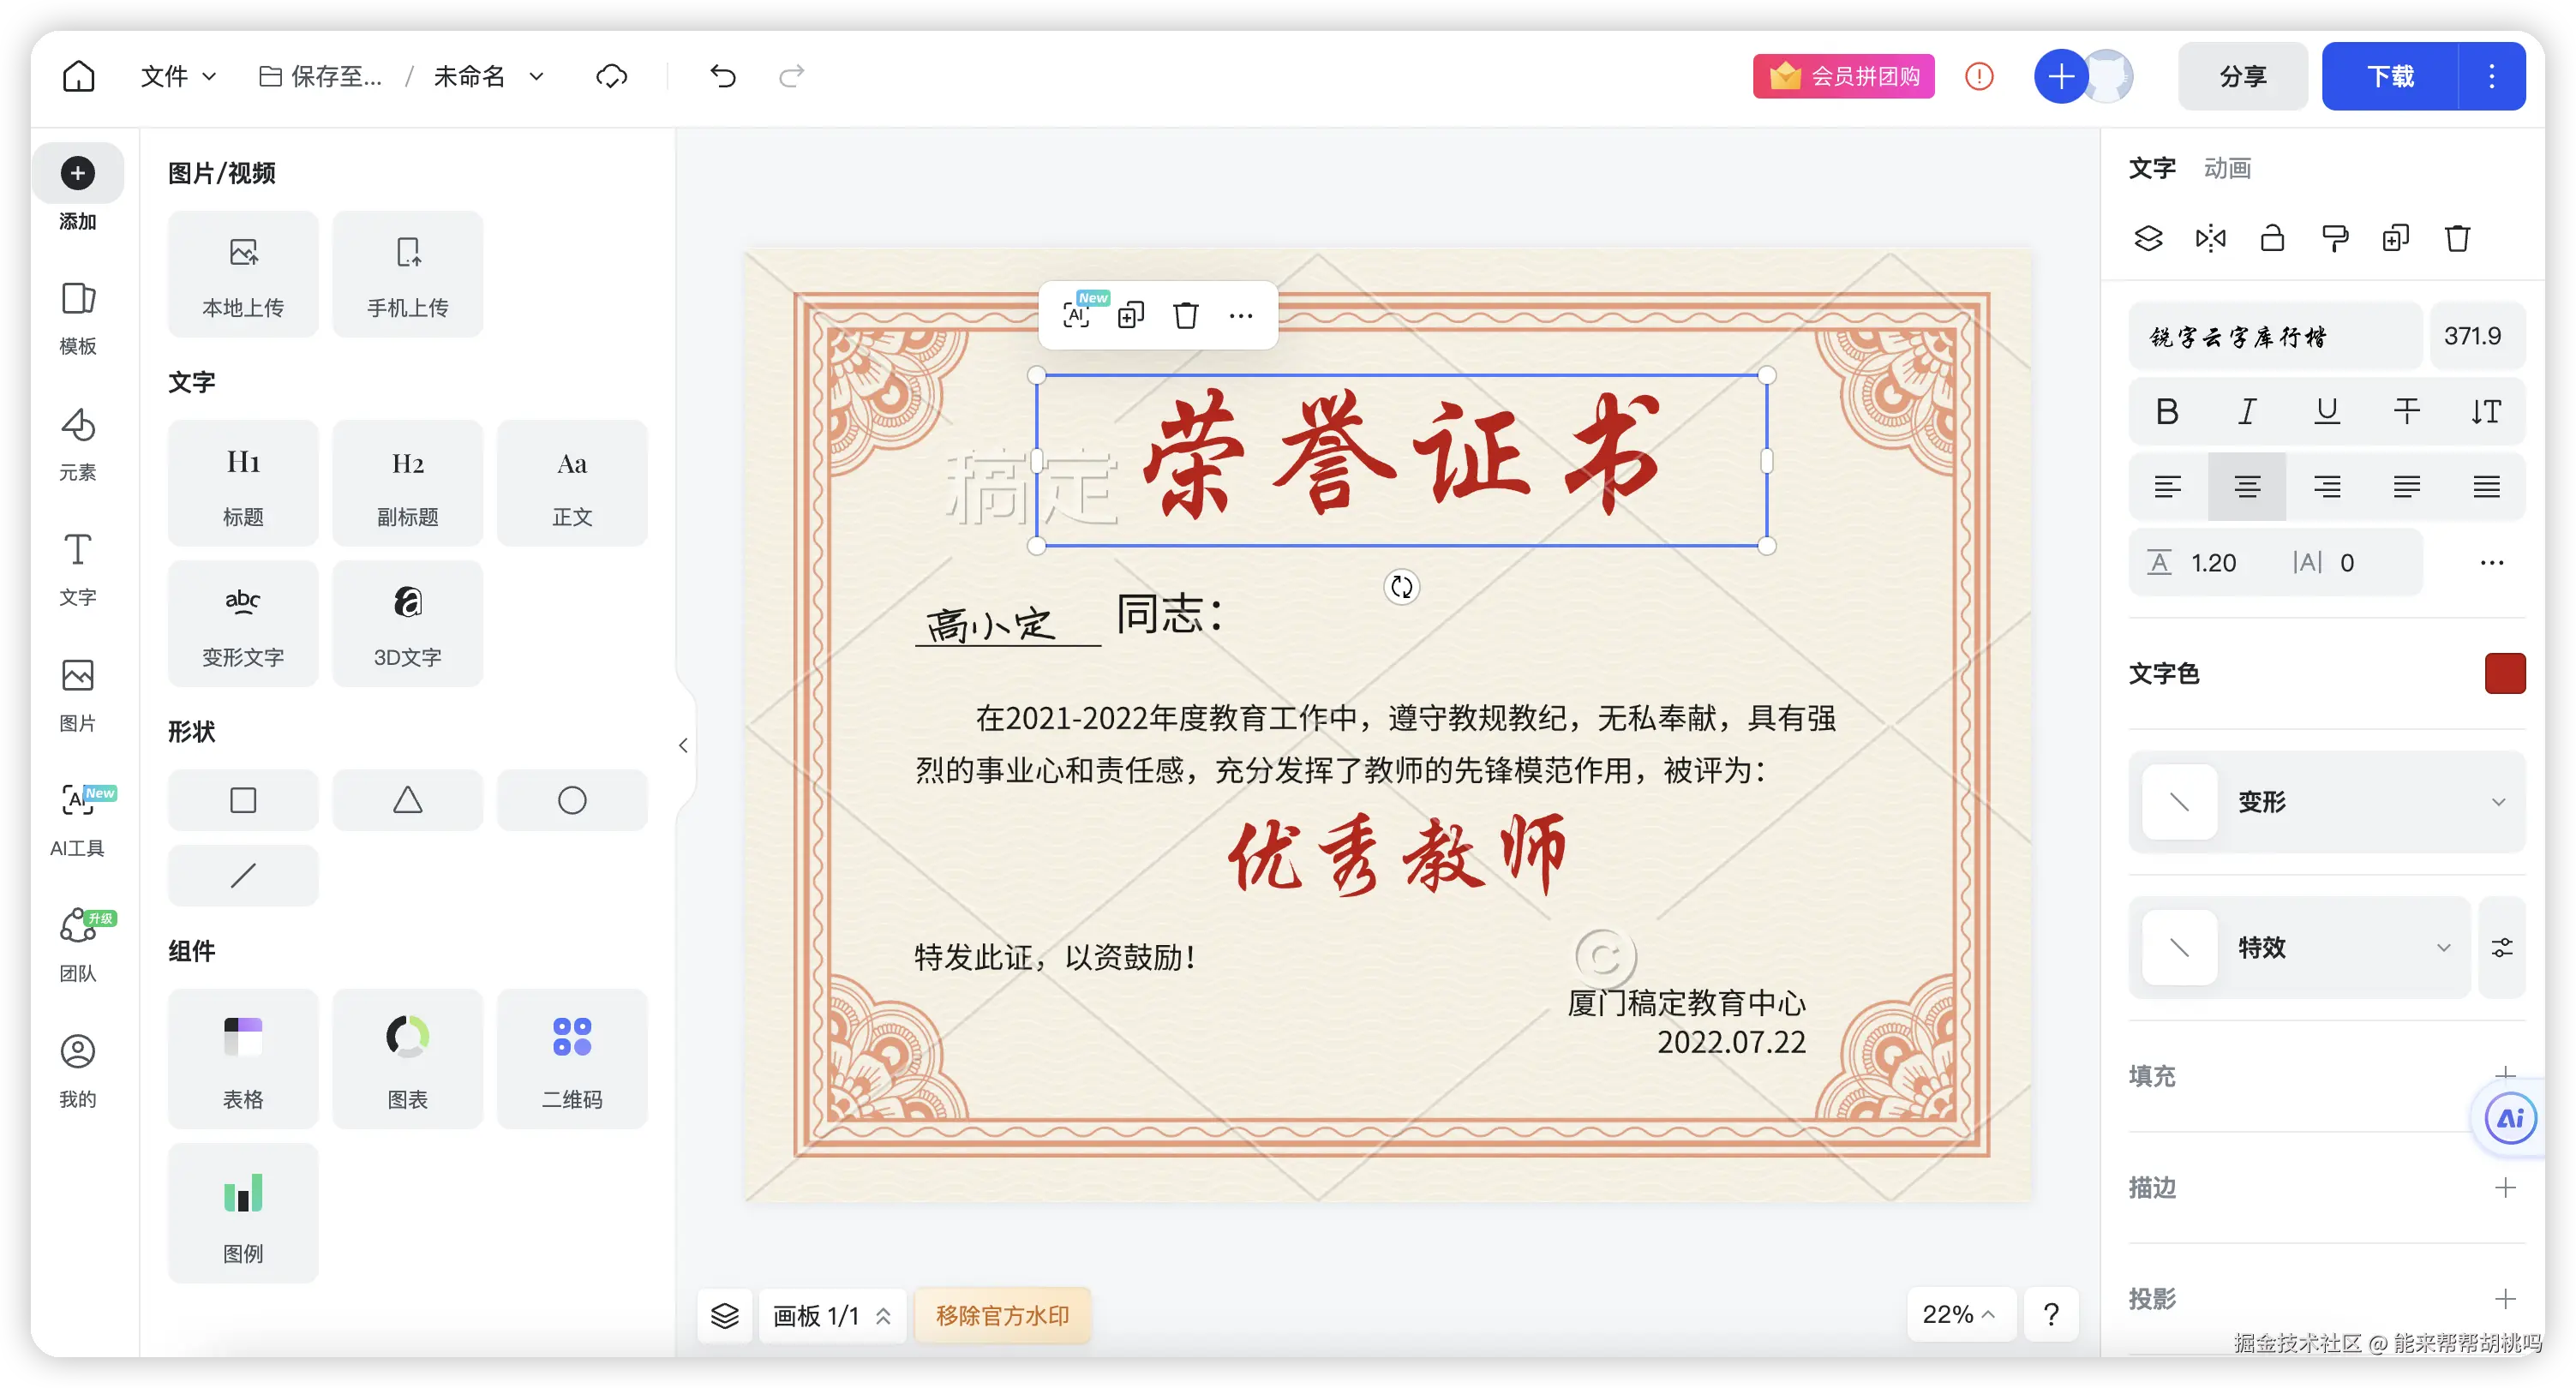The width and height of the screenshot is (2576, 1388).
Task: Open the 元素 panel in left sidebar
Action: [x=78, y=443]
